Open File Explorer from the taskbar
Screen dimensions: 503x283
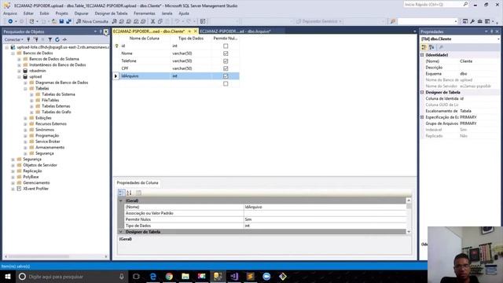point(185,276)
